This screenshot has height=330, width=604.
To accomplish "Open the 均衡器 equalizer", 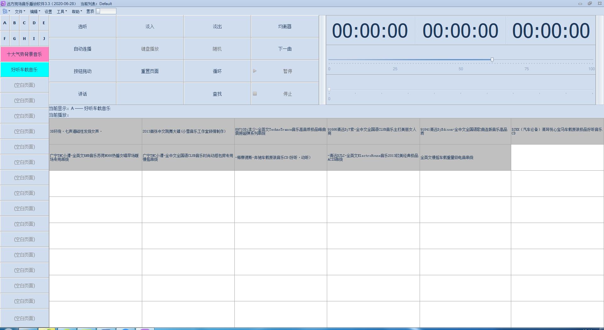I will (x=285, y=26).
